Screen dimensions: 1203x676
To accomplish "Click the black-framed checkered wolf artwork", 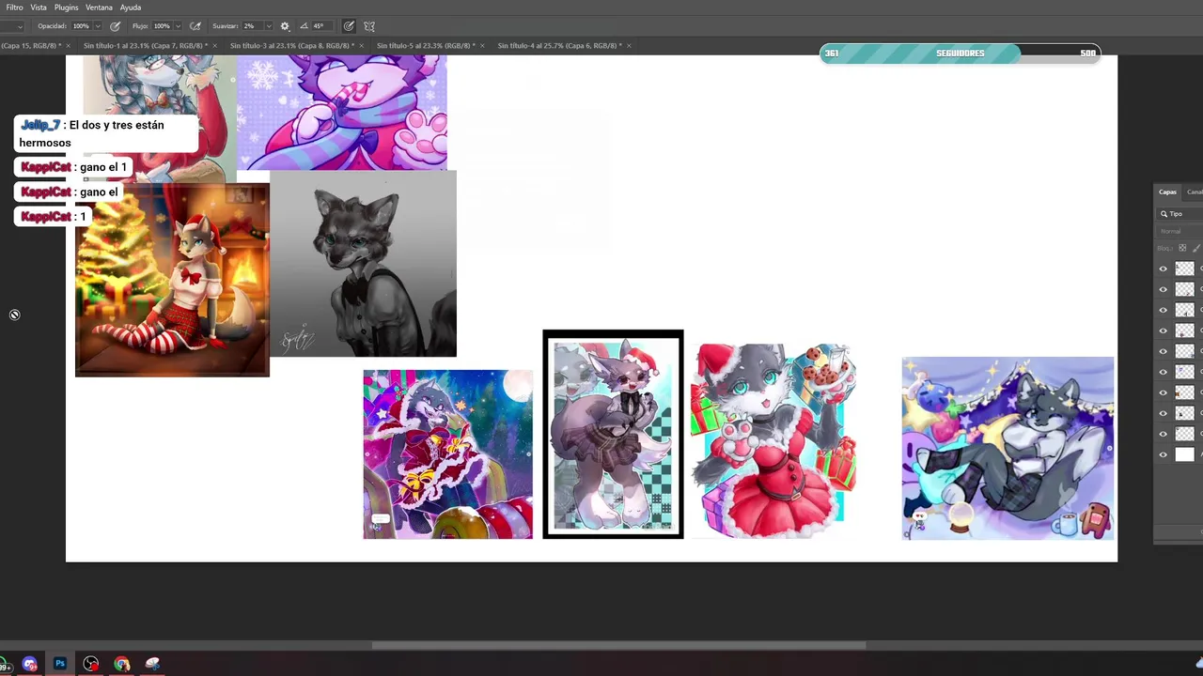I will pyautogui.click(x=613, y=434).
